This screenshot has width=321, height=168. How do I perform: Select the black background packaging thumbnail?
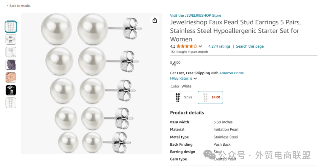[x=11, y=90]
